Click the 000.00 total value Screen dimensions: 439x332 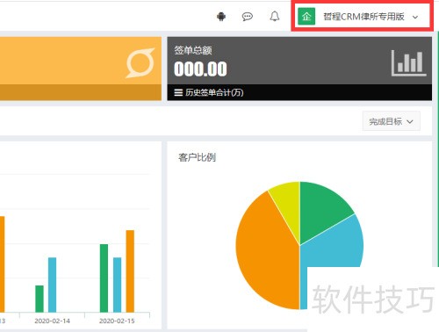pos(200,69)
